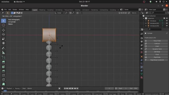Screen dimensions: 169x95
Task: Open the Modifiers properties tab
Action: [142, 60]
